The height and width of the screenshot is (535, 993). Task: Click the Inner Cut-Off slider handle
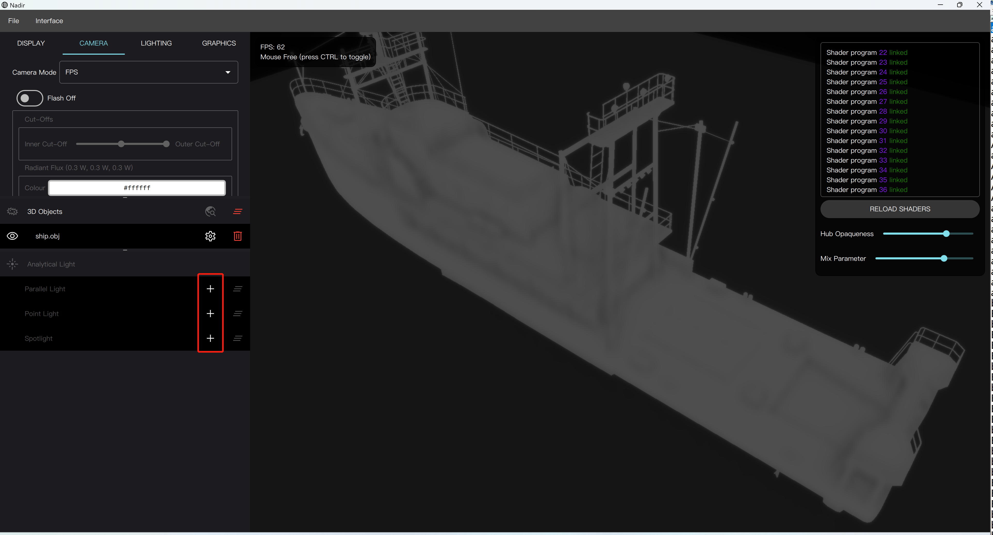121,144
